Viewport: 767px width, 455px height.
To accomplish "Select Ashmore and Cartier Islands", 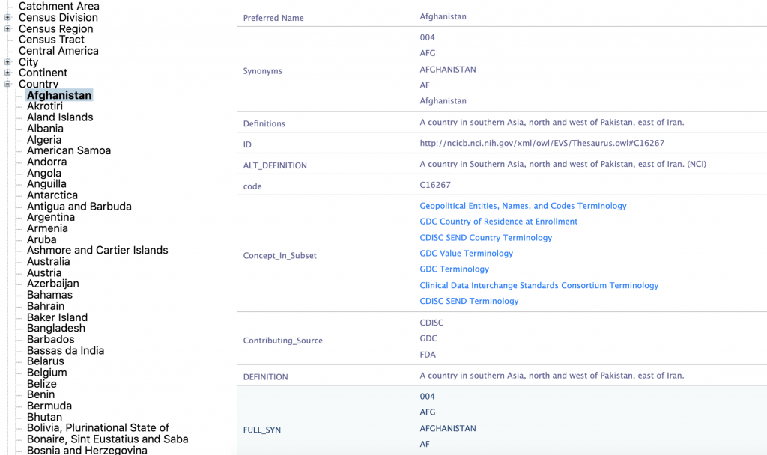I will (x=97, y=250).
